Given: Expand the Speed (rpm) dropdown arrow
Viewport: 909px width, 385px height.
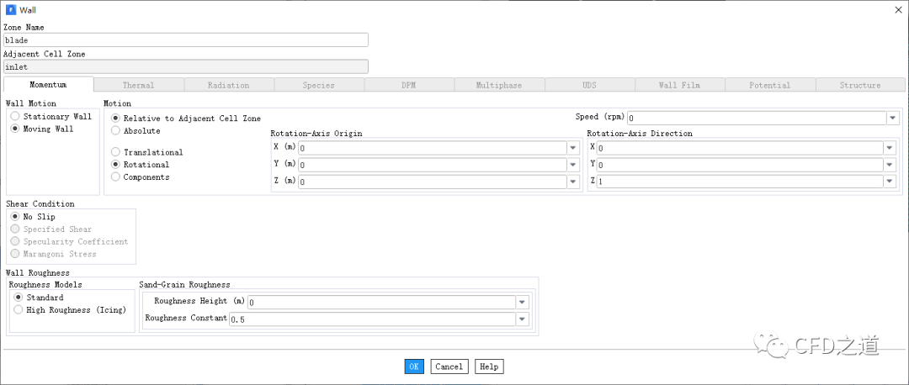Looking at the screenshot, I should pos(892,119).
